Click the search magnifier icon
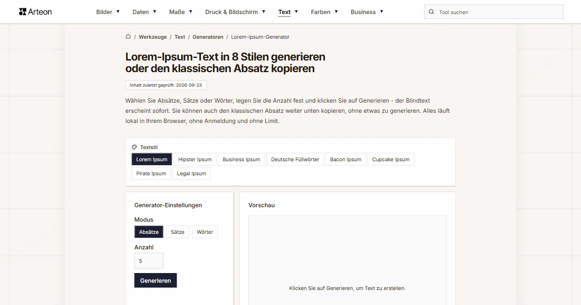The image size is (581, 305). coord(431,12)
